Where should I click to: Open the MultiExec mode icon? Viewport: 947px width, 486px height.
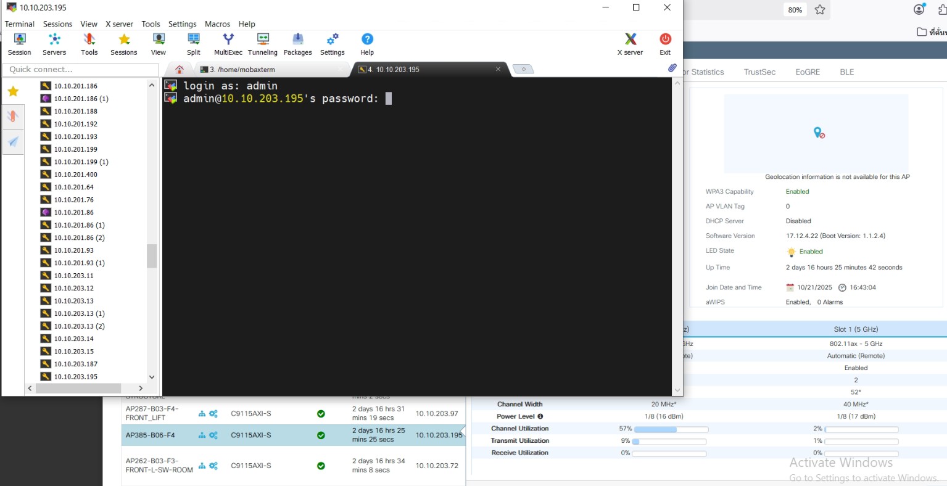point(228,44)
